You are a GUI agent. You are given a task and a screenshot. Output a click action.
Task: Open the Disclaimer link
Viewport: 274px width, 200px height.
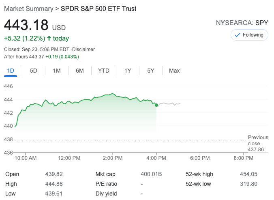click(x=83, y=49)
